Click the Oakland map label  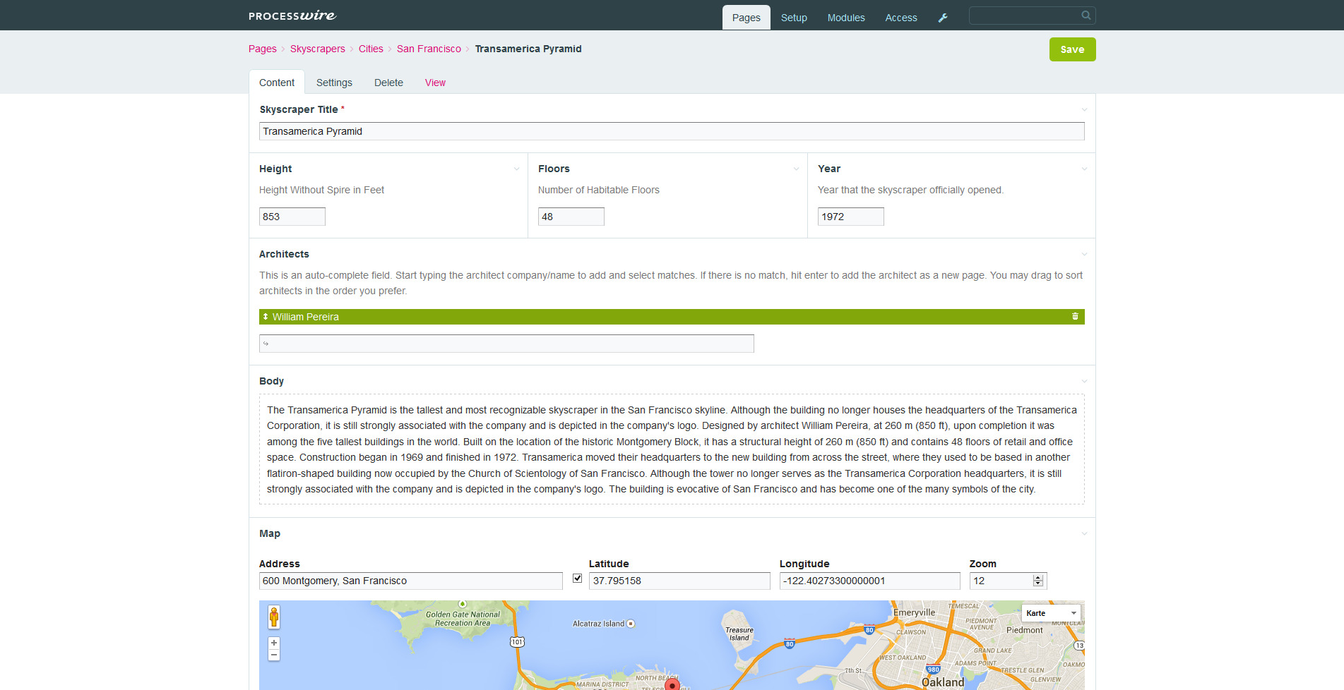pyautogui.click(x=943, y=682)
